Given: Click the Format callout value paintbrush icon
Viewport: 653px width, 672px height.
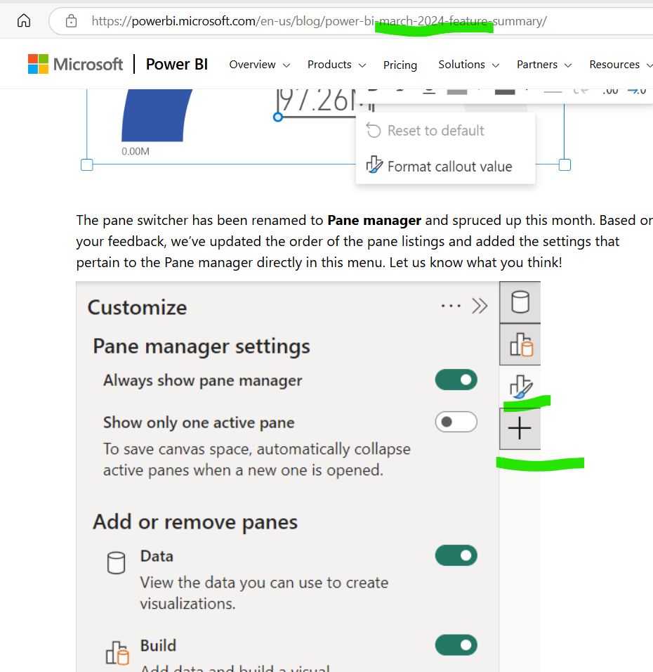Looking at the screenshot, I should point(374,165).
